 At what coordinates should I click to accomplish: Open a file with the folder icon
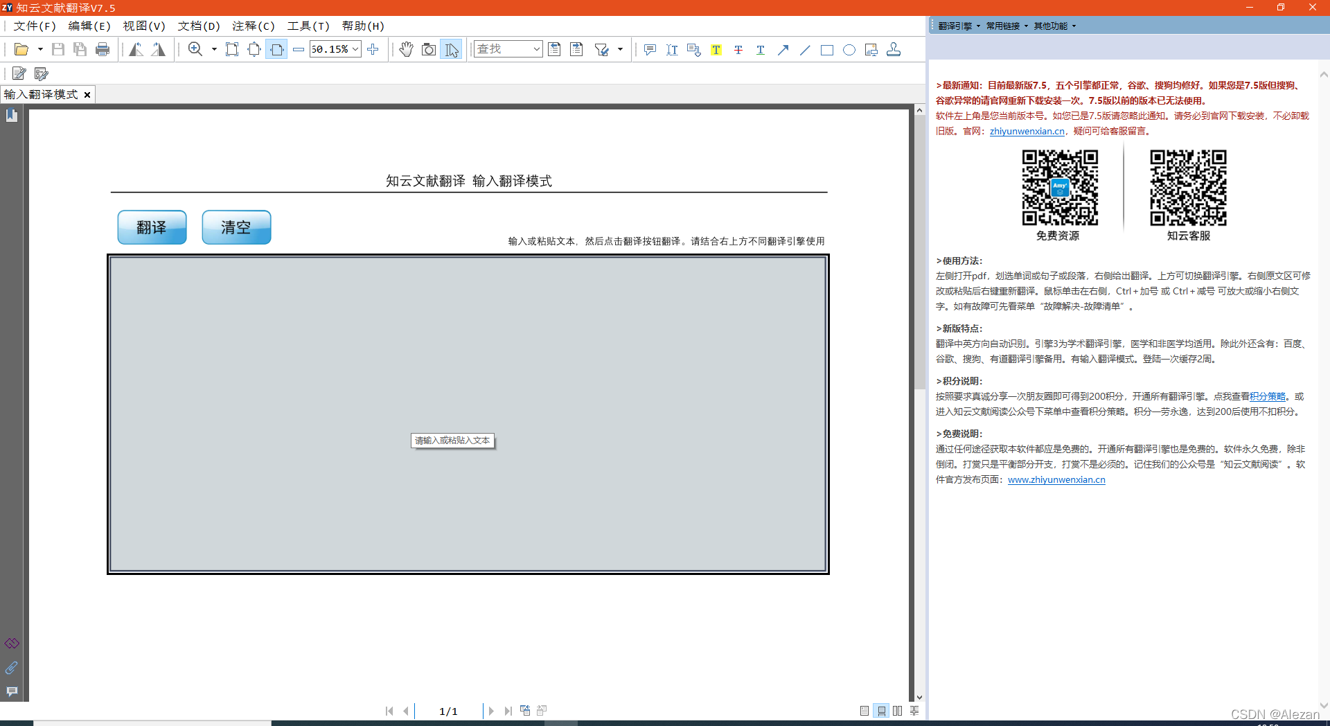coord(21,49)
